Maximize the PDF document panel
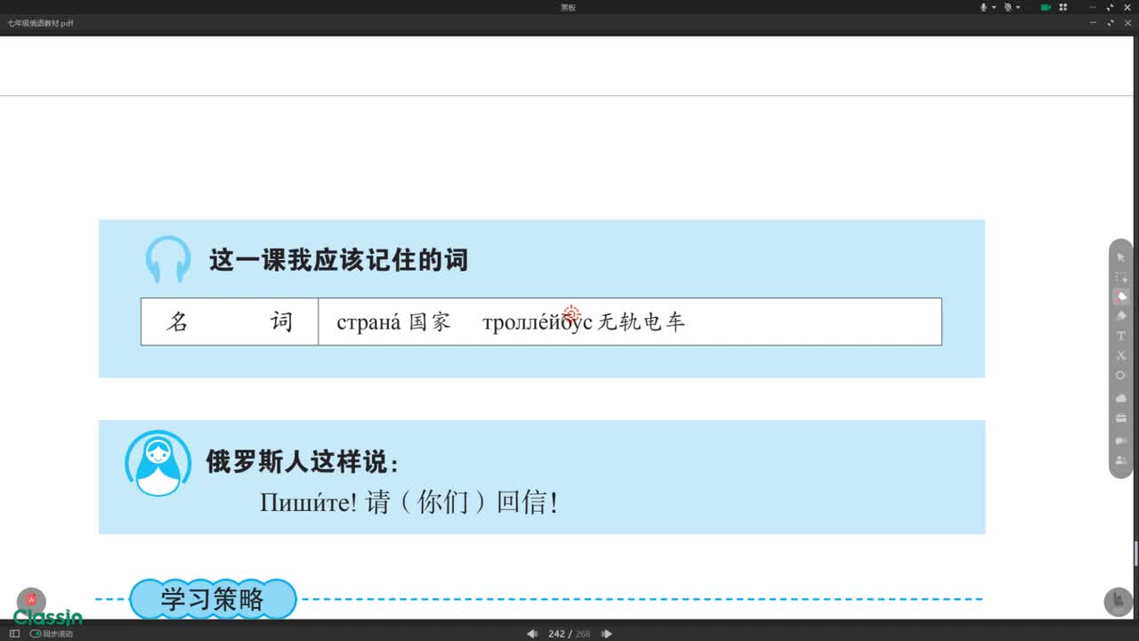Screen dimensions: 1139x641 [x=1111, y=23]
